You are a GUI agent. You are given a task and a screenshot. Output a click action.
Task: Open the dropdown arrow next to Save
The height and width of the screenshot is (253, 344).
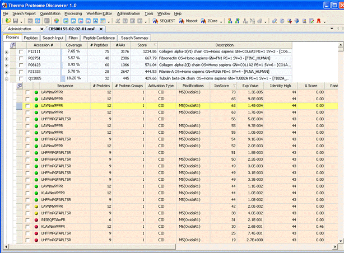click(21, 22)
